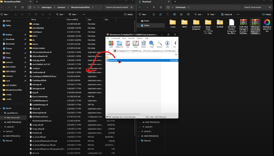Viewport: 274px width, 156px height.
Task: Open View dropdown in Downloads window
Action: (212, 14)
